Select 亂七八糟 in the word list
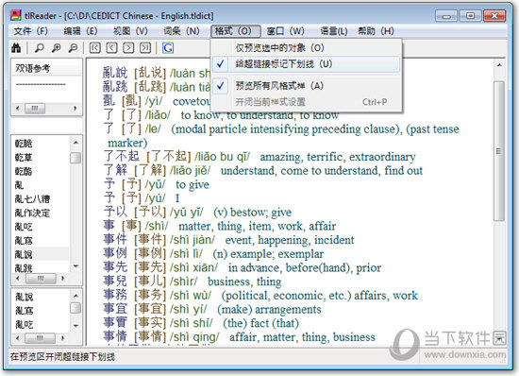Screen dimensions: 519x376 click(x=32, y=199)
